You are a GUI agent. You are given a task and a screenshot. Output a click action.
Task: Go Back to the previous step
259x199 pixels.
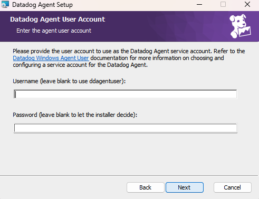click(146, 187)
